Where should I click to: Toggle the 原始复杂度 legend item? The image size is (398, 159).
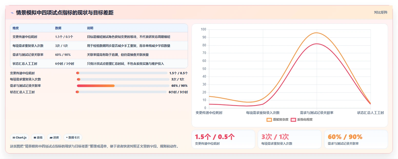click(x=278, y=120)
